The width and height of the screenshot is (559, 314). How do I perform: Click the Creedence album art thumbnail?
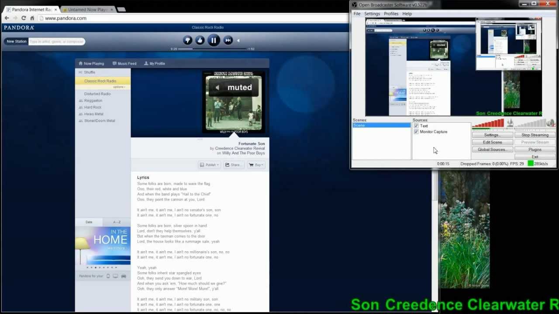[x=235, y=102]
